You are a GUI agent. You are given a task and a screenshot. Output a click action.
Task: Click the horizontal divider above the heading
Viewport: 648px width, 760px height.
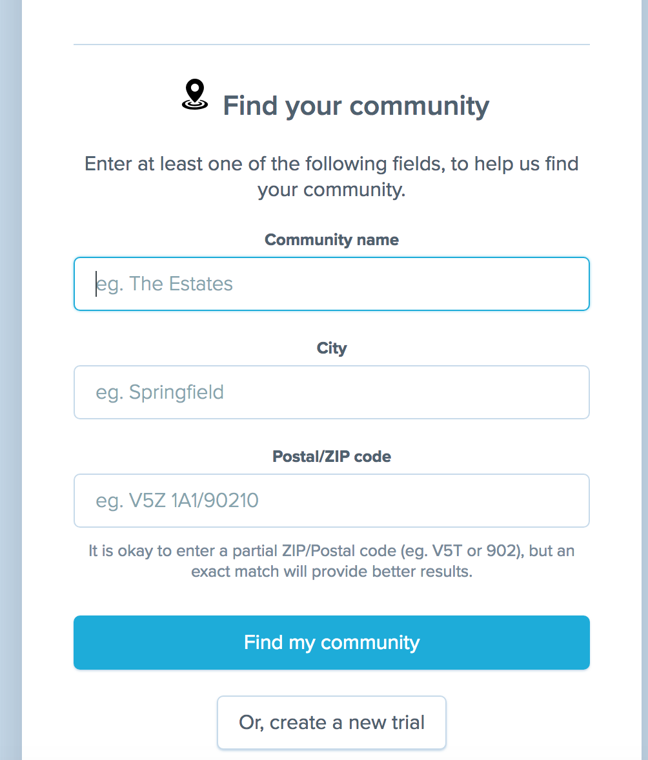click(332, 45)
